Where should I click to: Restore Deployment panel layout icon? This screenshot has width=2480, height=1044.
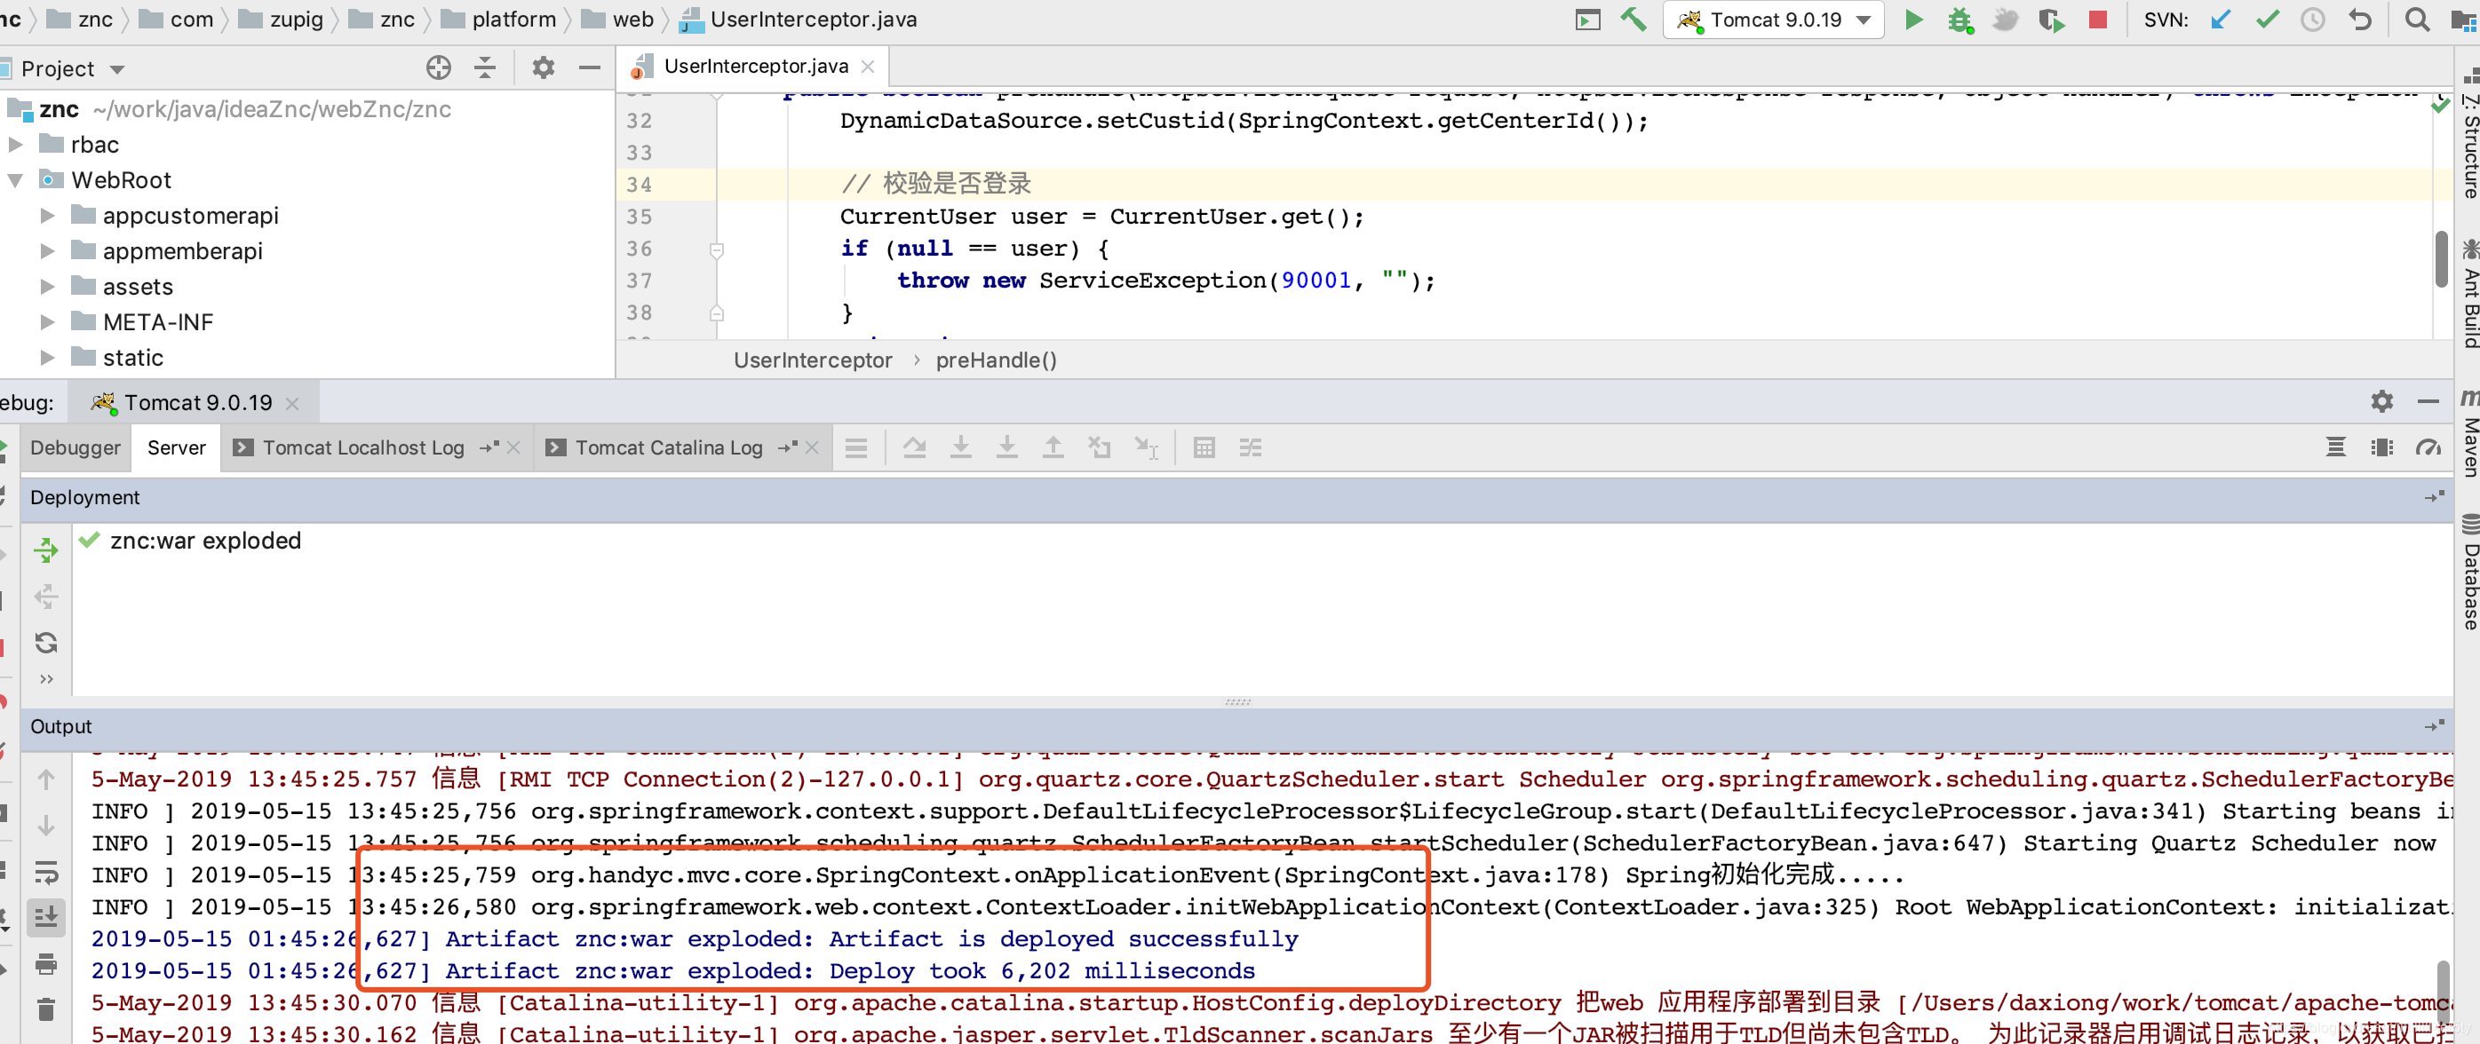[x=2434, y=496]
